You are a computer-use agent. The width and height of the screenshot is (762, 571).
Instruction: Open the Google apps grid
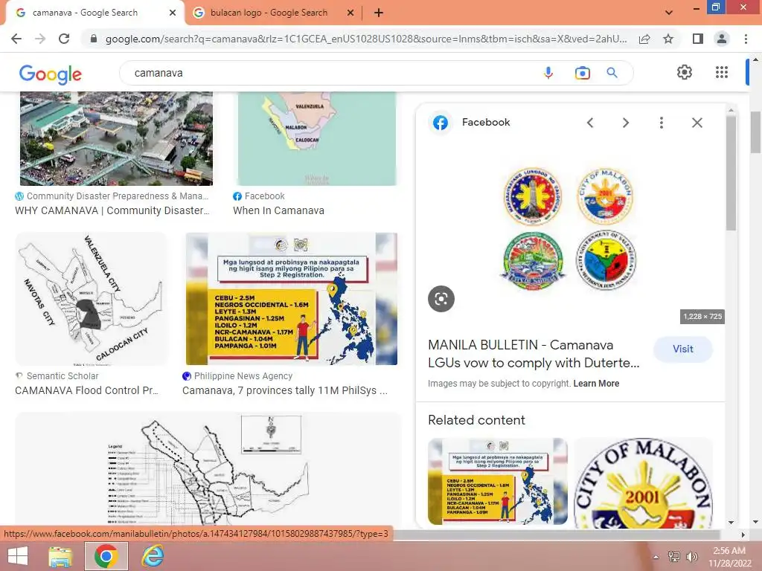click(722, 72)
